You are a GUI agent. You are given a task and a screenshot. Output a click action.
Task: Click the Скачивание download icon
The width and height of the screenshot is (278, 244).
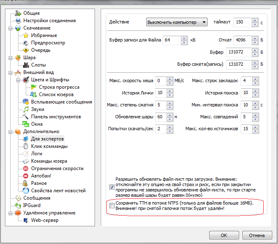pyautogui.click(x=18, y=28)
